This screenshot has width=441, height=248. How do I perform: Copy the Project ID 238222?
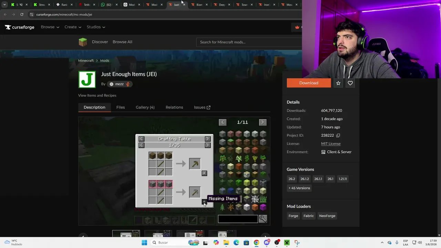pos(338,135)
